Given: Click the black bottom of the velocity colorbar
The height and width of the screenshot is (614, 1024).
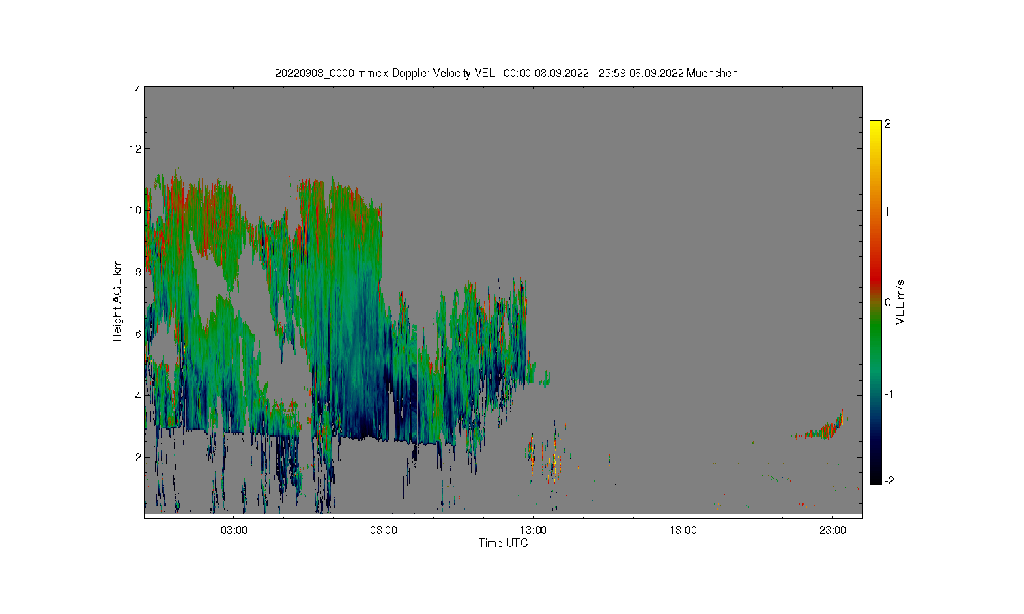Looking at the screenshot, I should click(x=876, y=480).
